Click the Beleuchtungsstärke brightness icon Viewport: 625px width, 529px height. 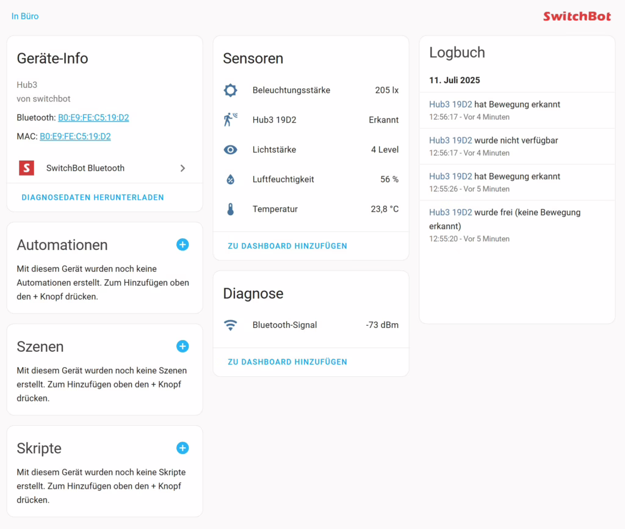coord(230,90)
